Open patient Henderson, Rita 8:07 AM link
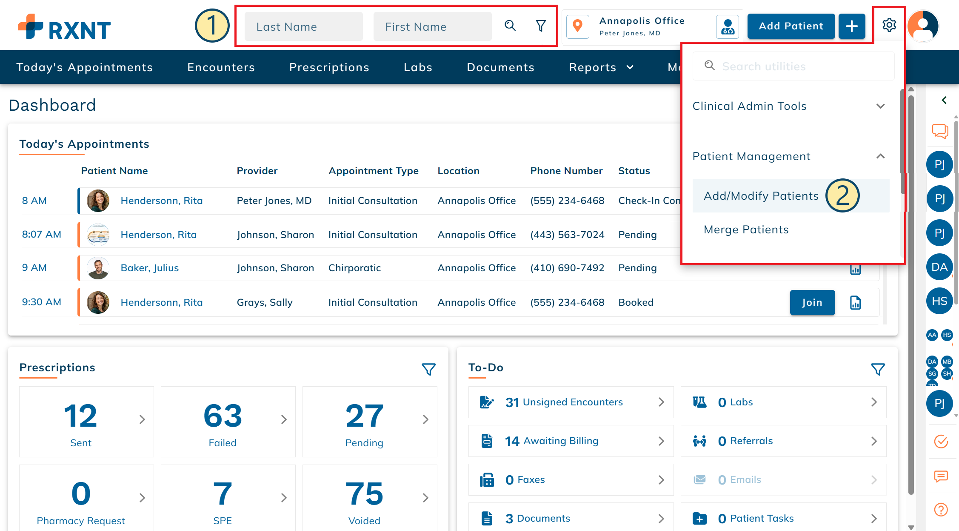Viewport: 959px width, 531px height. click(159, 235)
